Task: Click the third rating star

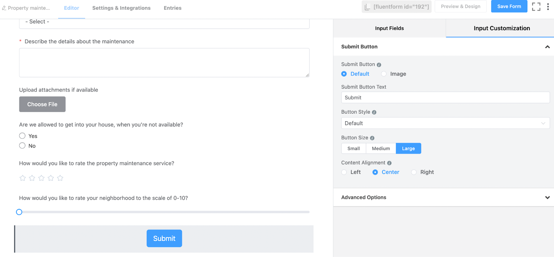Action: (42, 178)
